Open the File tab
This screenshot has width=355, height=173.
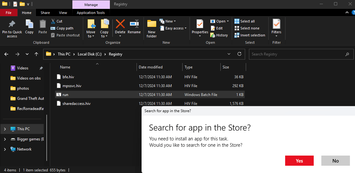click(9, 13)
